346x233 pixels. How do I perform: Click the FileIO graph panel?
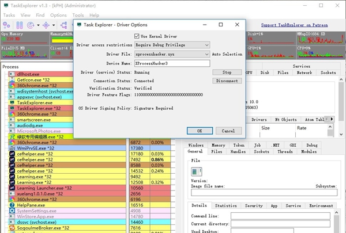coord(24,52)
